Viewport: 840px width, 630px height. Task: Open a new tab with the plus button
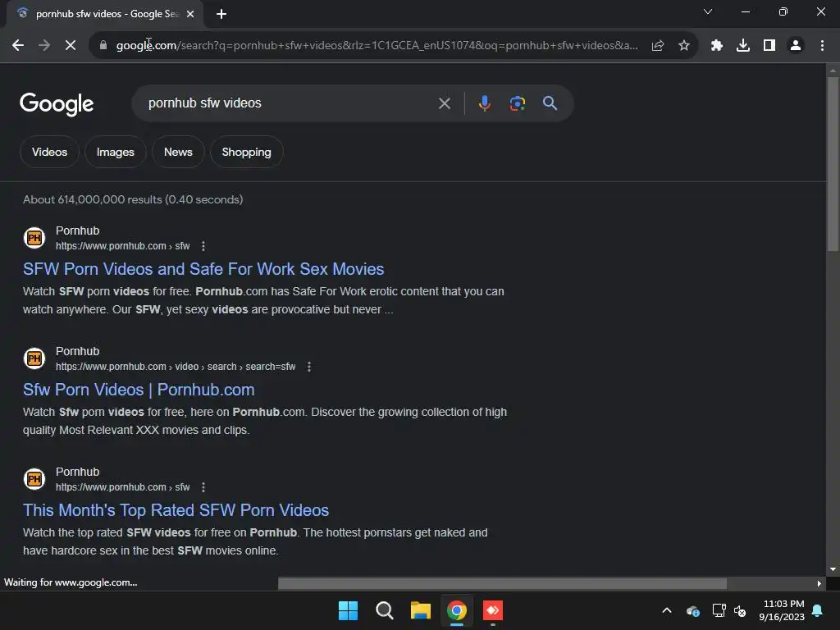coord(221,14)
